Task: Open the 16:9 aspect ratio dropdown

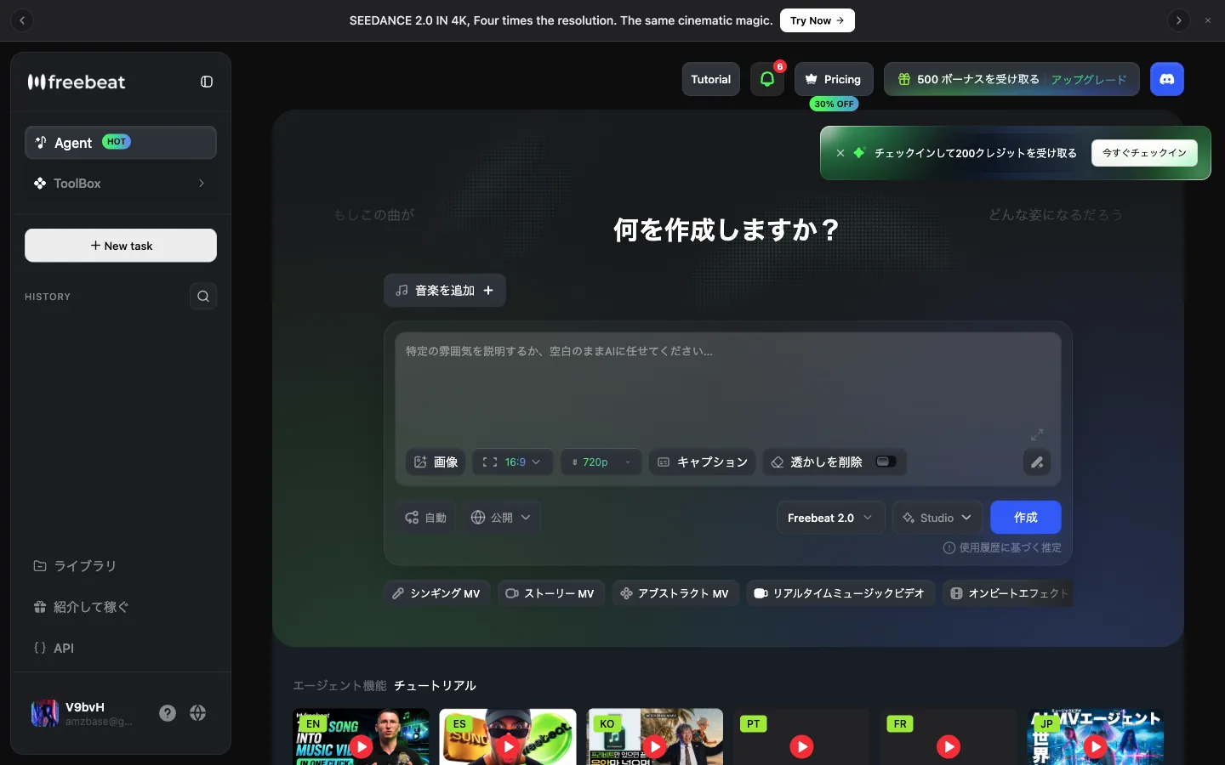Action: point(513,462)
